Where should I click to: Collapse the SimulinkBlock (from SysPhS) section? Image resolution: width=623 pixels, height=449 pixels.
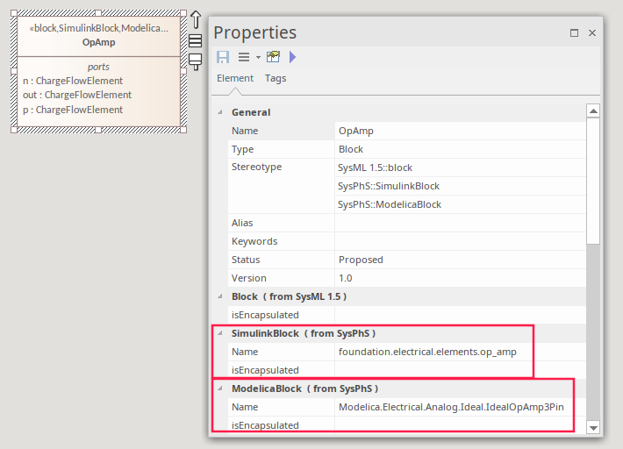point(219,333)
